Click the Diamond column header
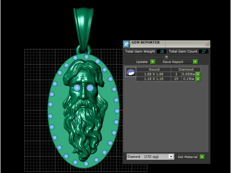The height and width of the screenshot is (173, 231). (186, 70)
